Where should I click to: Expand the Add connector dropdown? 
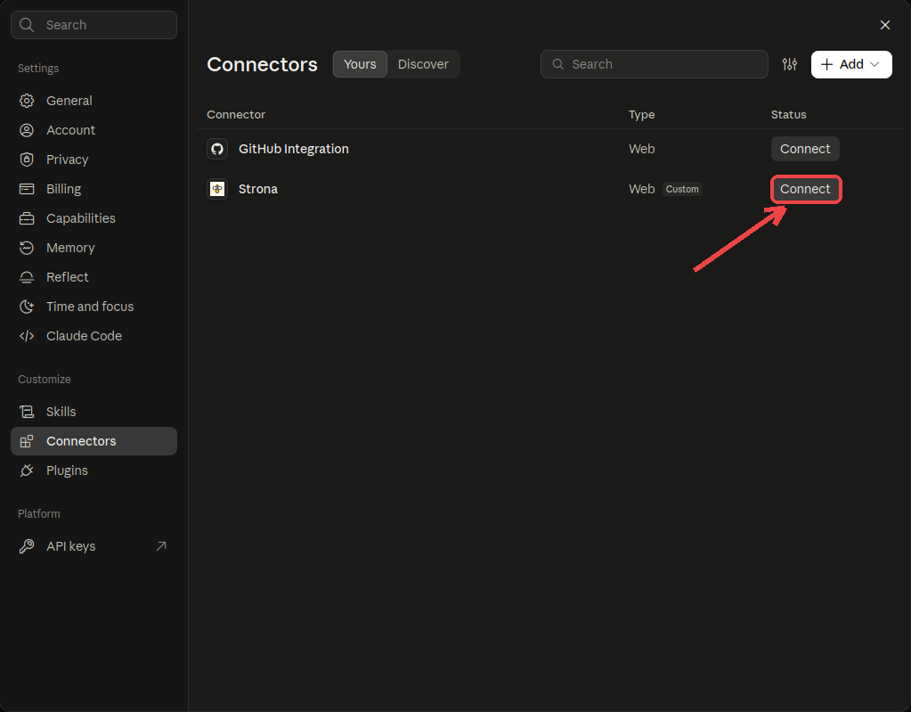851,64
